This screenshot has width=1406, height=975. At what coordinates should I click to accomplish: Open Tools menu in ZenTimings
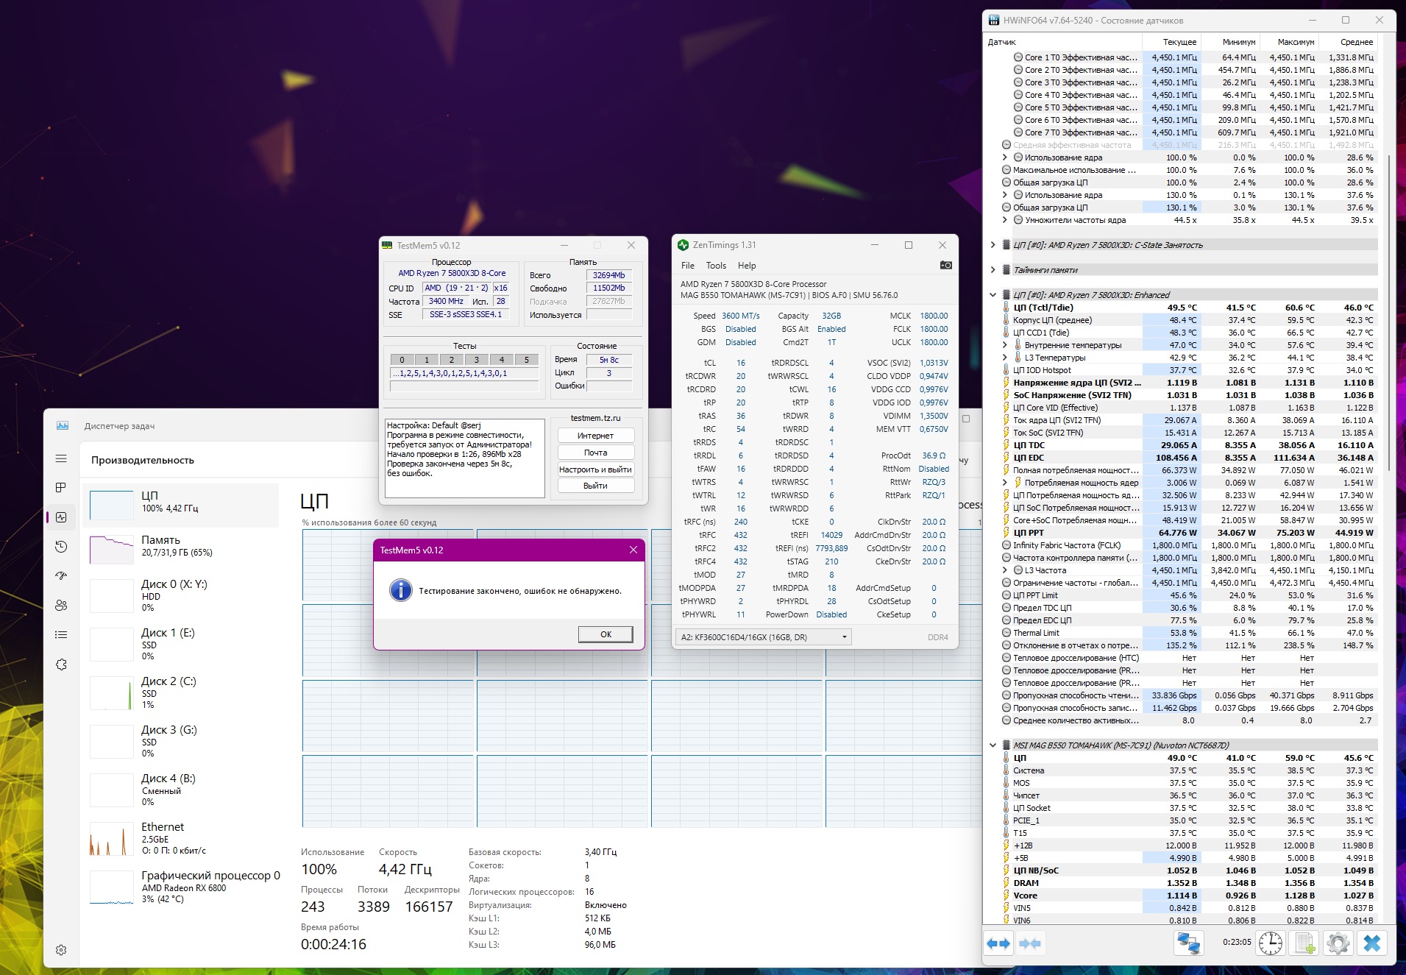coord(716,266)
